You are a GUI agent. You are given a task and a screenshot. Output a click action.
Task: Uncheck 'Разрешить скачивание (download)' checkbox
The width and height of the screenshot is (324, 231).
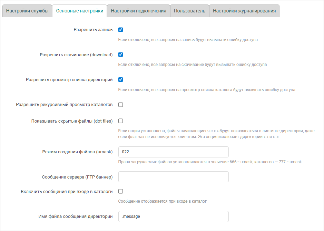pyautogui.click(x=121, y=55)
